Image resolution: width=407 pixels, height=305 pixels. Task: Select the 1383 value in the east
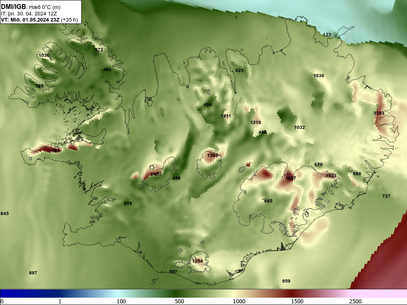pos(379,113)
